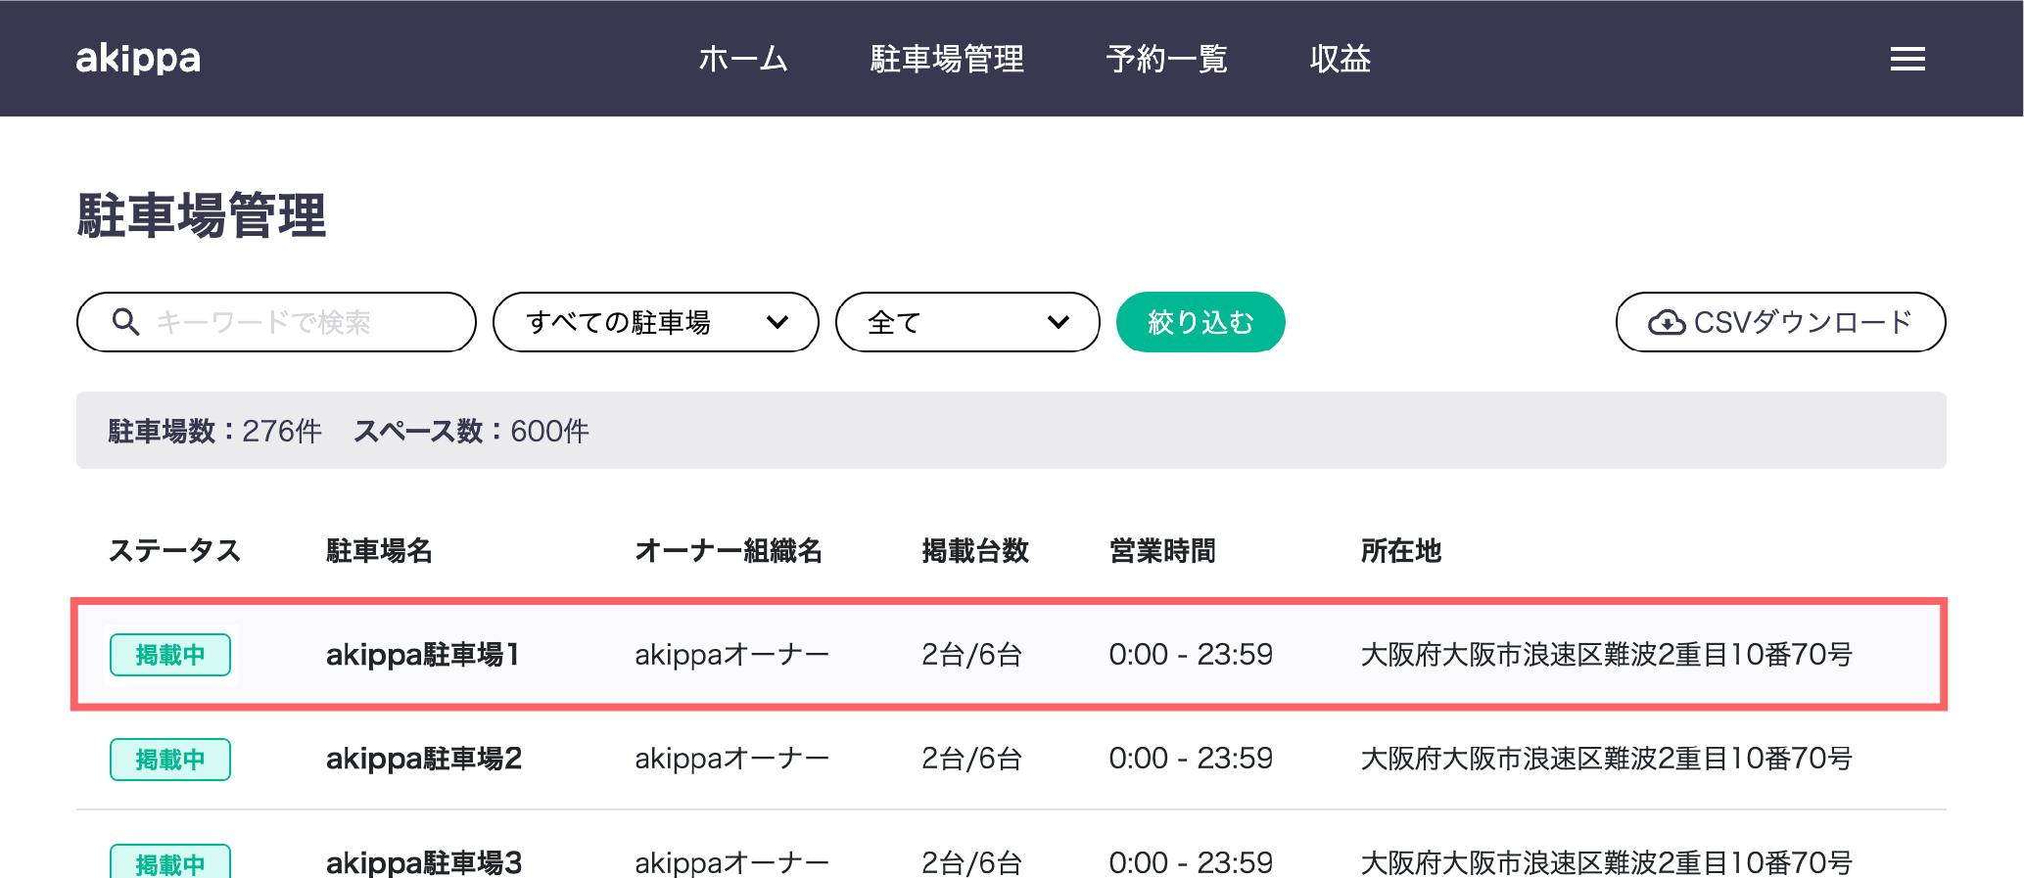Click 2台/6台 in akippa駐車場1 row
The image size is (2024, 878).
pyautogui.click(x=971, y=654)
